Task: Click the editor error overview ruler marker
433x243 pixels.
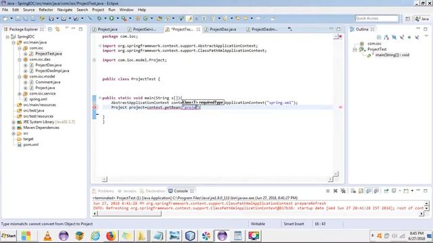Action: pos(340,107)
